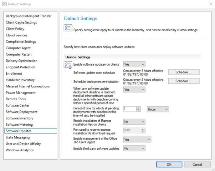Confirm settings with the OK button
Image resolution: width=215 pixels, height=171 pixels.
click(169, 165)
